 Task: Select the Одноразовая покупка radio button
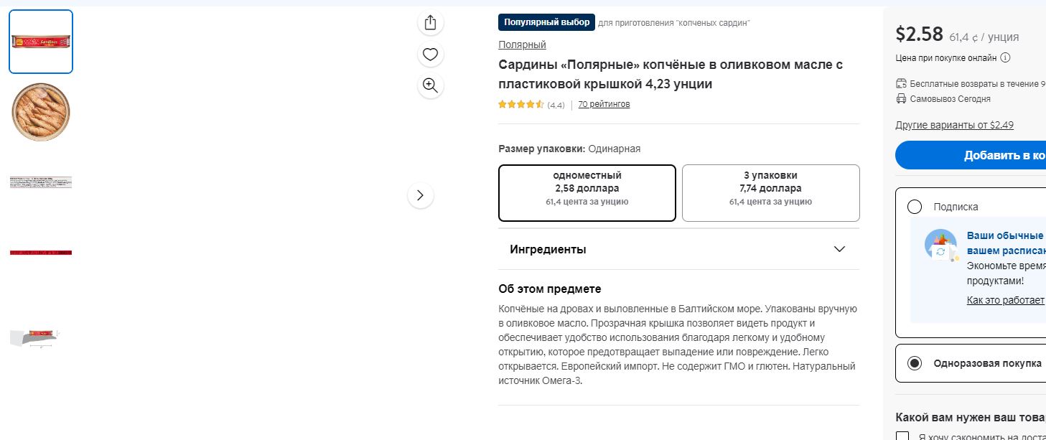tap(915, 363)
